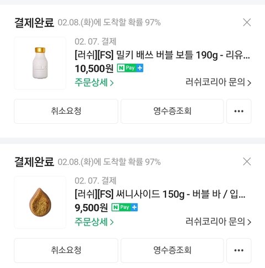
Task: Open the white milk bottle product thumbnail
Action: [x=40, y=63]
